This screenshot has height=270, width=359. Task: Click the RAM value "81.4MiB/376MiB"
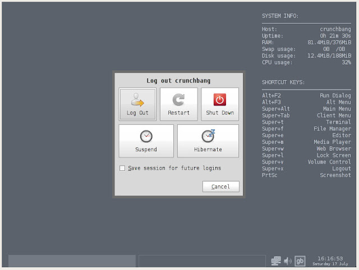coord(329,43)
